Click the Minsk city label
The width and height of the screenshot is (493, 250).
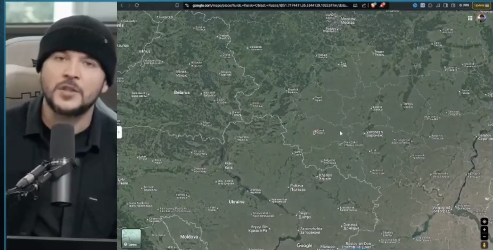tap(181, 73)
